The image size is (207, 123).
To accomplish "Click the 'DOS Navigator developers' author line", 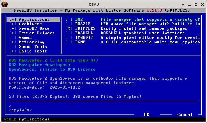I will [x=39, y=65].
